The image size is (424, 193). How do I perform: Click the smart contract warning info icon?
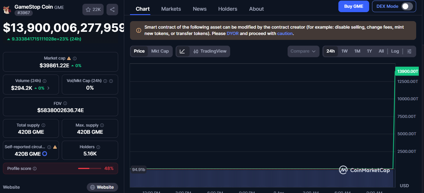(139, 30)
